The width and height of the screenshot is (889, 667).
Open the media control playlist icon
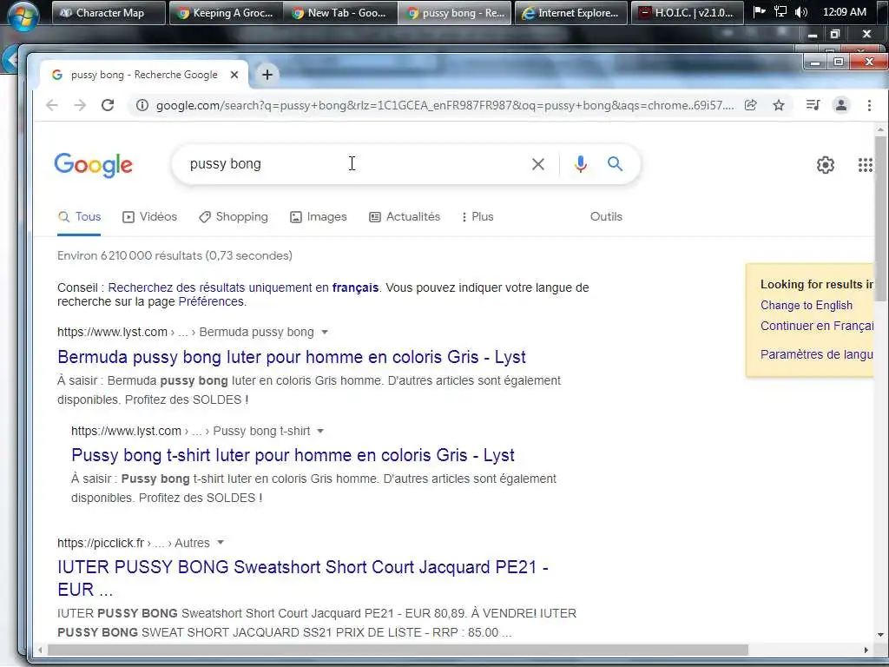tap(813, 105)
